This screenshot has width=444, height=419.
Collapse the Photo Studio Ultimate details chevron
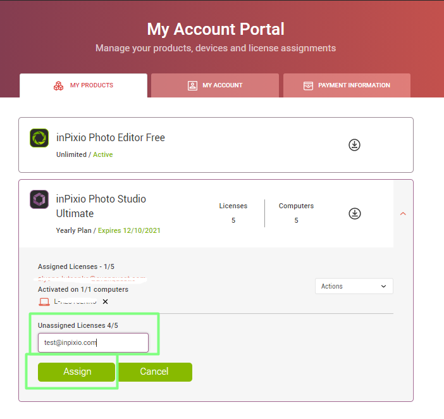click(403, 213)
